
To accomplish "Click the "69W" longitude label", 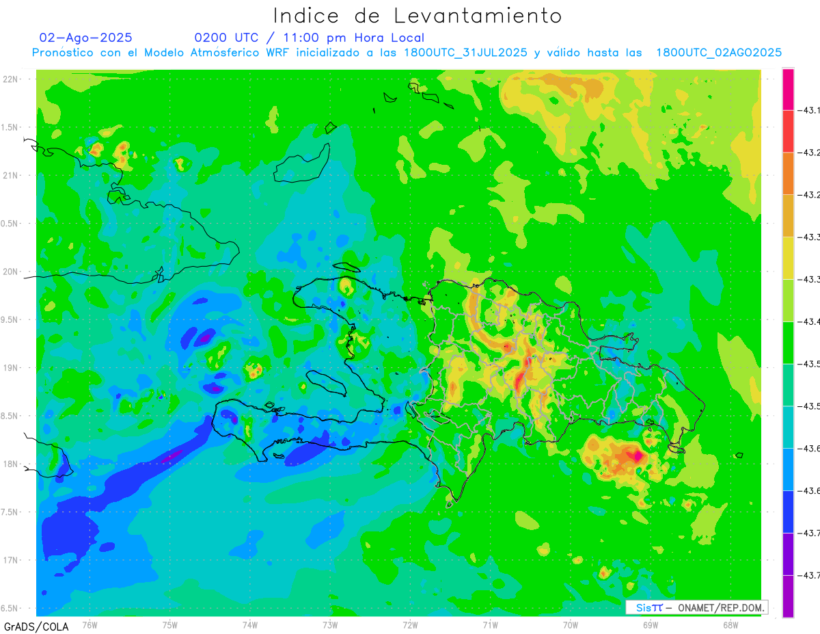I will (651, 624).
